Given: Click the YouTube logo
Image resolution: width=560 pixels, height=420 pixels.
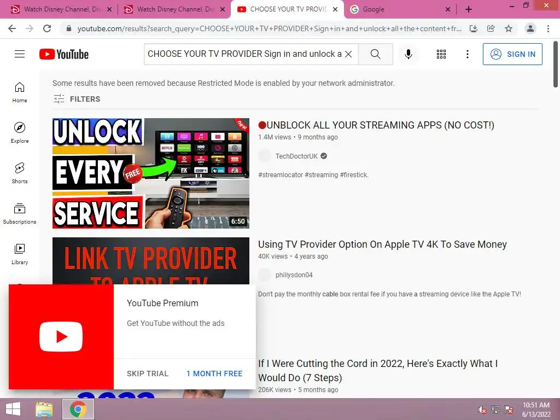Looking at the screenshot, I should click(x=64, y=54).
